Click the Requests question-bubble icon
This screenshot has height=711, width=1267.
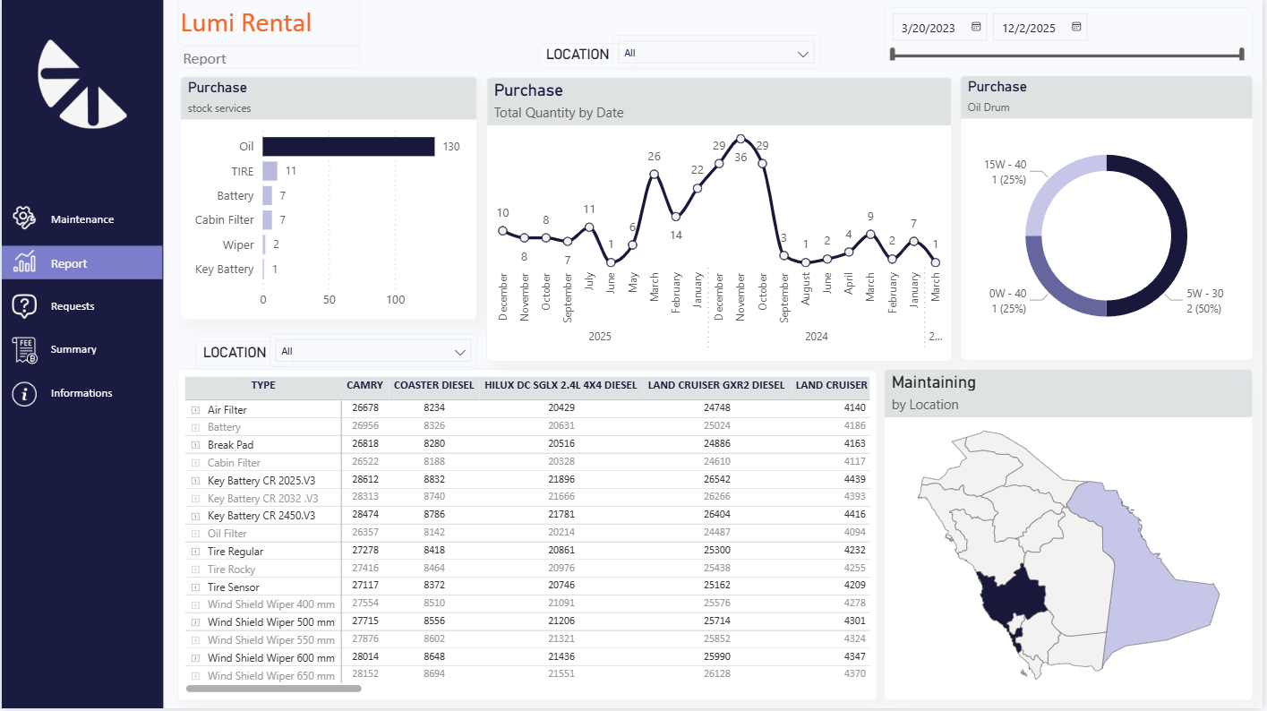[24, 305]
